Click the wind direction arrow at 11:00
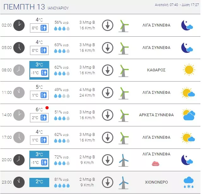This screenshot has width=202, height=194. tap(108, 93)
